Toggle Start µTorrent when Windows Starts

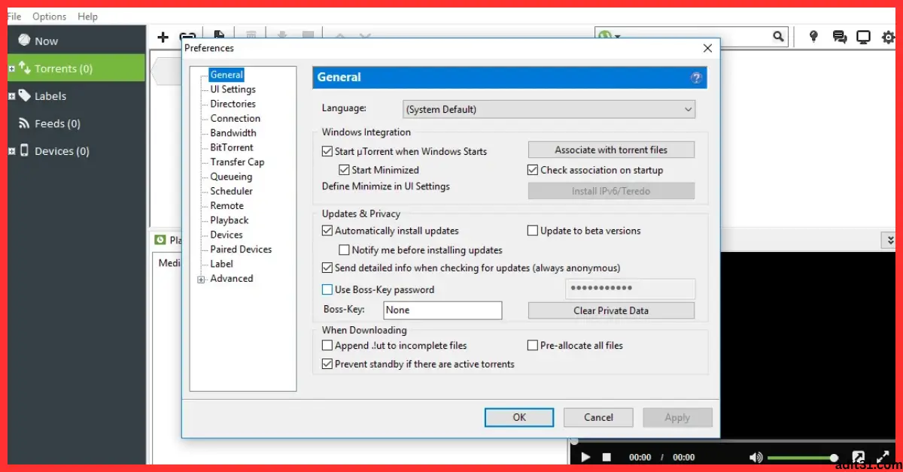pos(327,151)
